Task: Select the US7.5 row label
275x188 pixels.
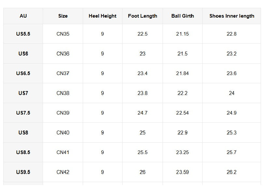Action: click(23, 113)
